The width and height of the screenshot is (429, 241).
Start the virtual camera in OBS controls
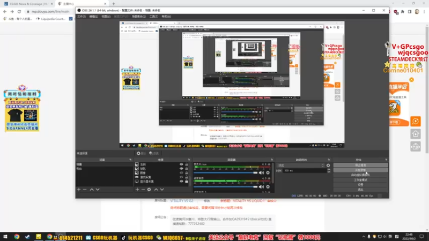(x=360, y=175)
